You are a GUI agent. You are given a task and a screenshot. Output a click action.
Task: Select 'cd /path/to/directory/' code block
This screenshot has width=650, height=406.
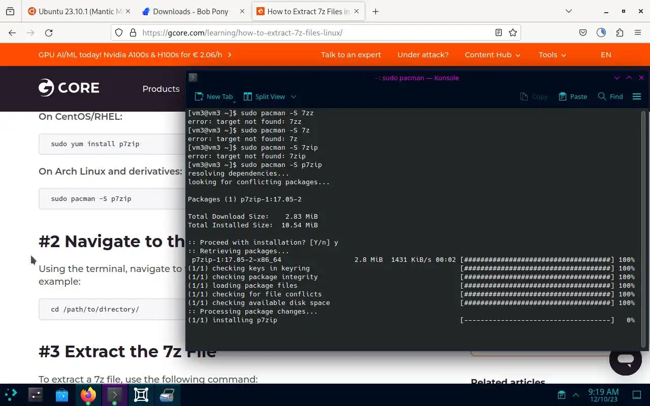click(112, 309)
